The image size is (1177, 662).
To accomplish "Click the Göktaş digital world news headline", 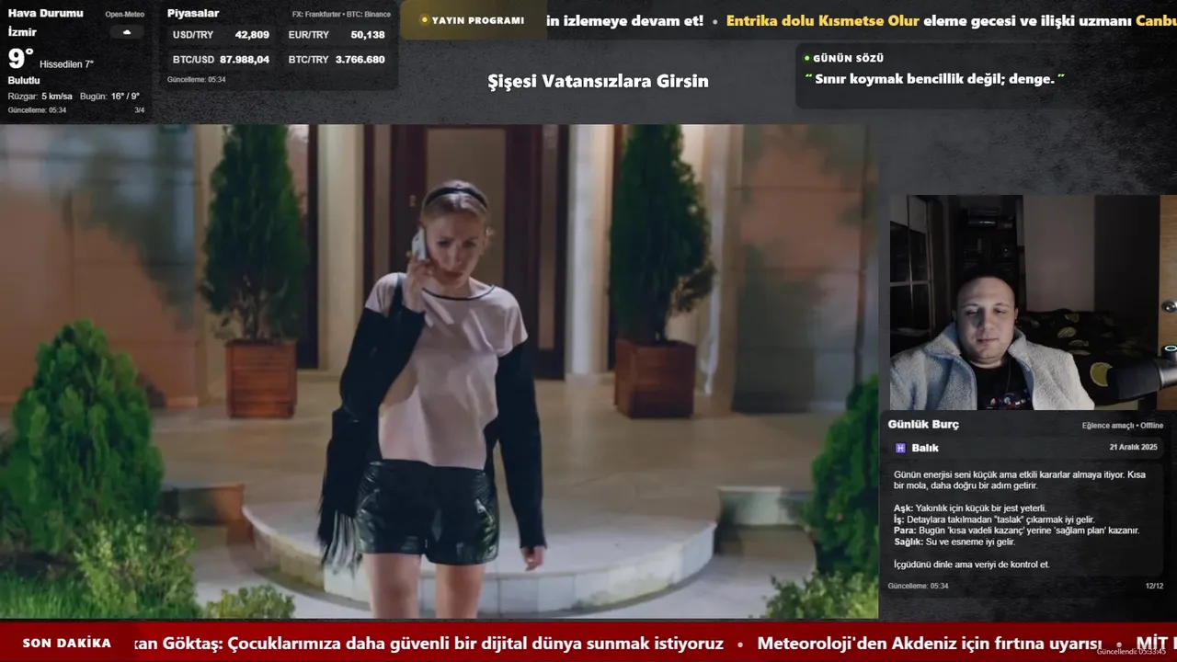I will [429, 644].
